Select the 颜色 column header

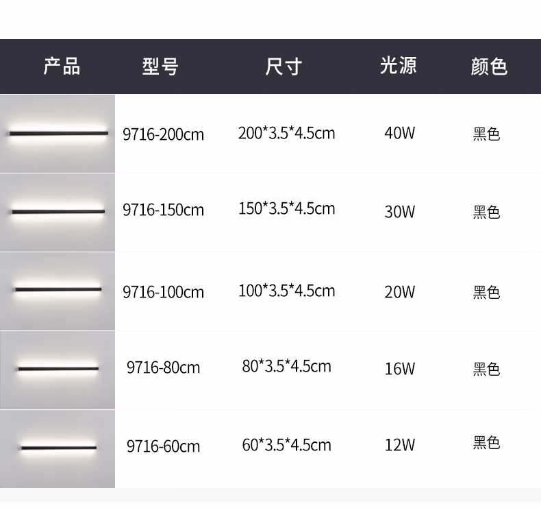tap(489, 66)
